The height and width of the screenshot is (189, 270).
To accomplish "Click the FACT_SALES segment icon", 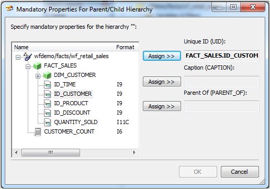I will point(37,66).
